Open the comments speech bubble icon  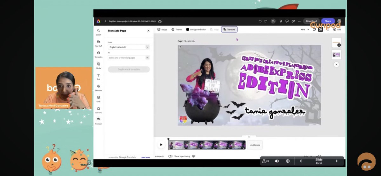[x=287, y=21]
